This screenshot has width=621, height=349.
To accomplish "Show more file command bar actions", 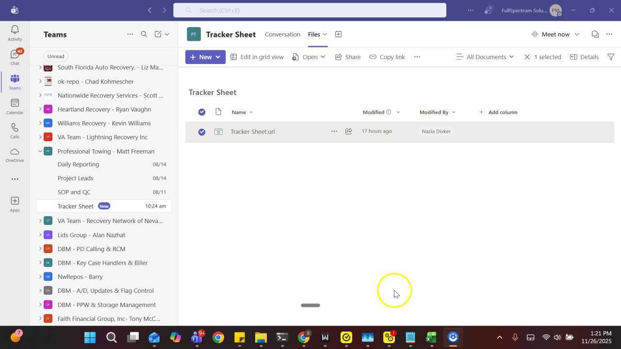I will pyautogui.click(x=417, y=57).
